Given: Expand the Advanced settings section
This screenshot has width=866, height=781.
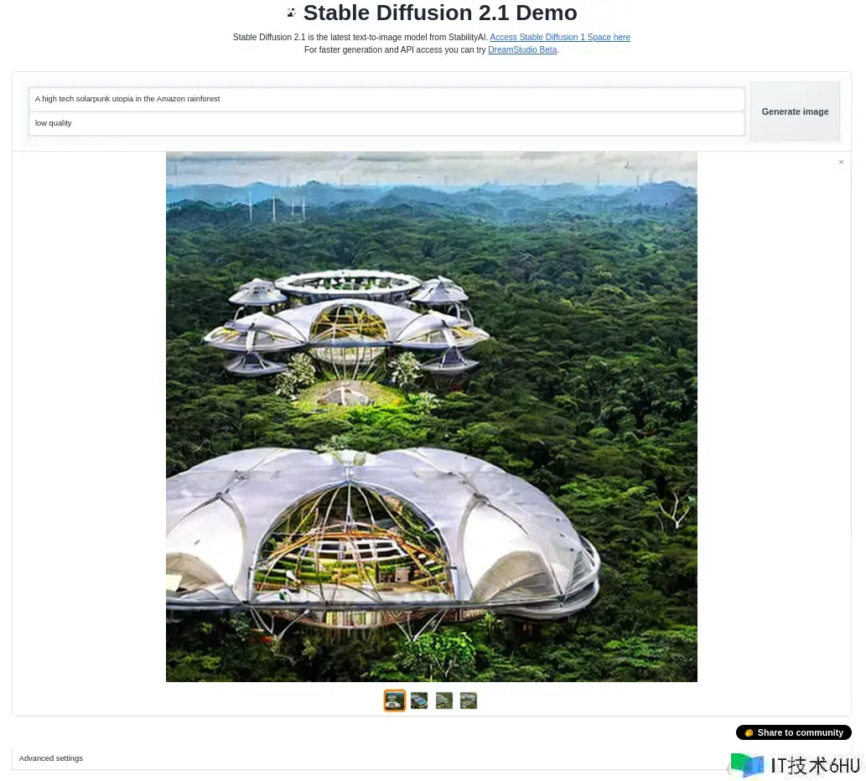Looking at the screenshot, I should click(x=51, y=758).
